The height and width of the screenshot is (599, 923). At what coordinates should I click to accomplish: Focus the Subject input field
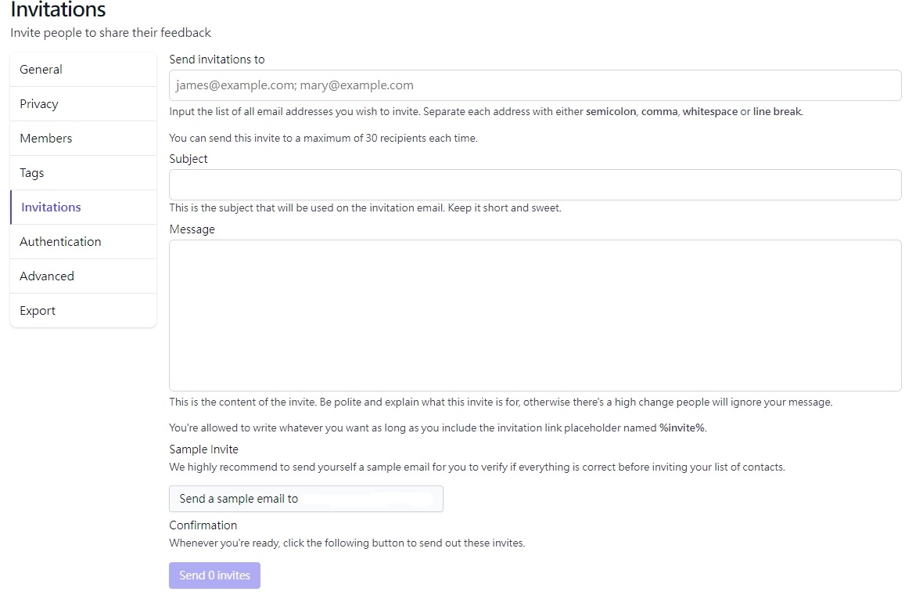(534, 185)
